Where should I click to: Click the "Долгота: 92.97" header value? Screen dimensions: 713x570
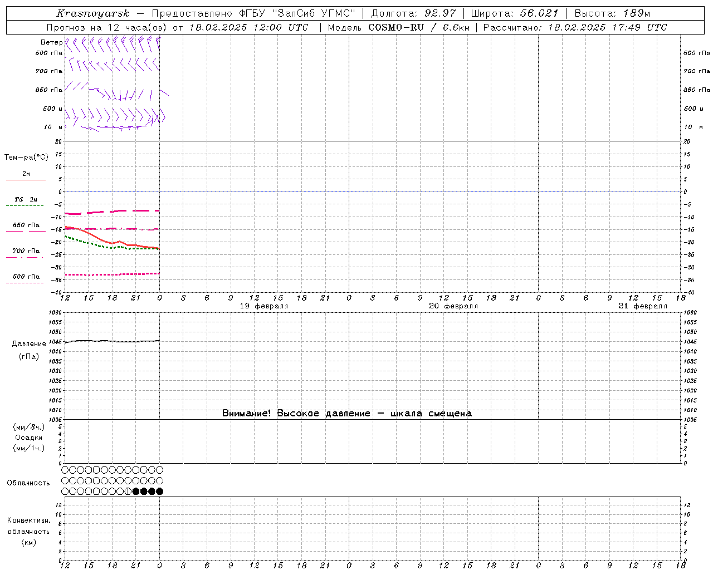[413, 13]
